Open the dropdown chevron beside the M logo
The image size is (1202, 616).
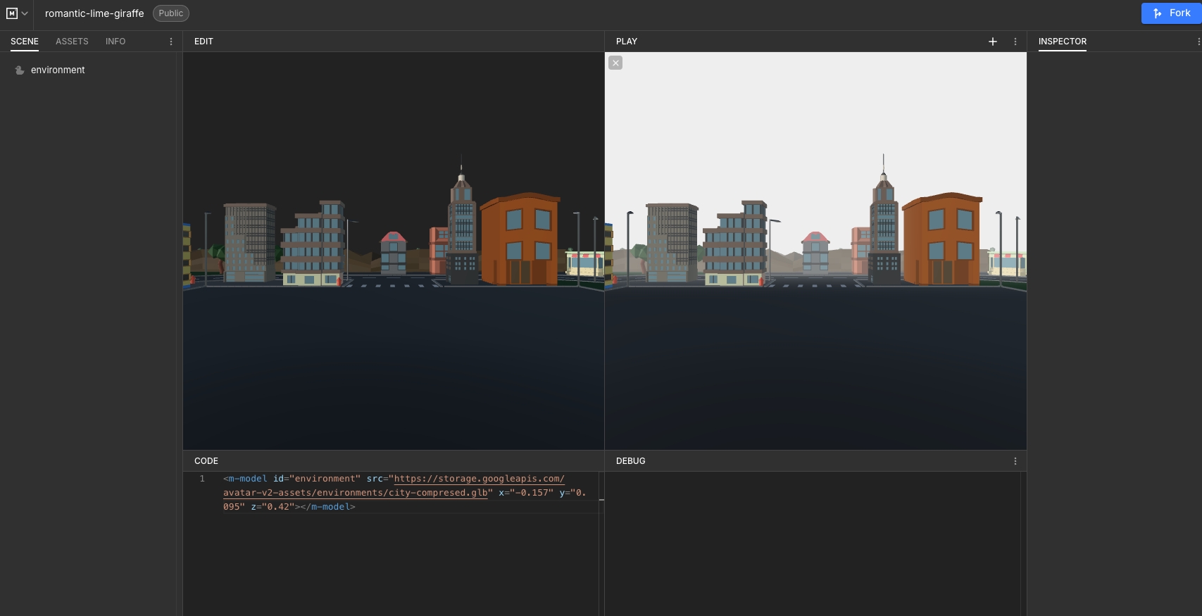(25, 13)
